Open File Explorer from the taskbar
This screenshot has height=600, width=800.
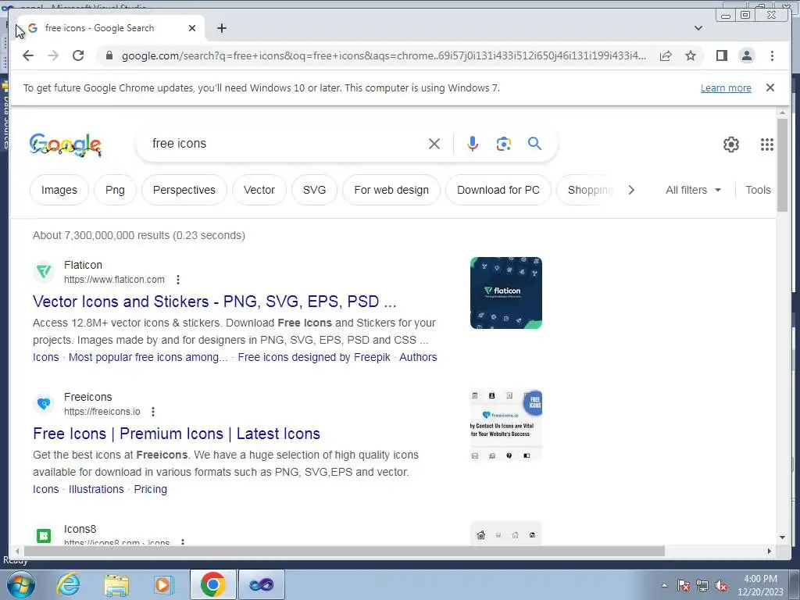click(x=116, y=584)
